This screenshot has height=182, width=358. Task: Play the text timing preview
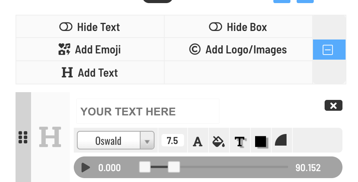[x=86, y=168]
